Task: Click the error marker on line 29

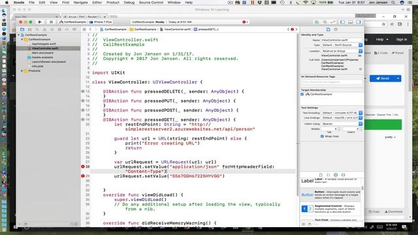Action: tap(83, 176)
